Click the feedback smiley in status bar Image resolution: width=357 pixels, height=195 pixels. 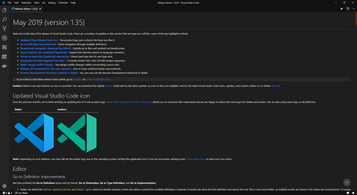(348, 193)
